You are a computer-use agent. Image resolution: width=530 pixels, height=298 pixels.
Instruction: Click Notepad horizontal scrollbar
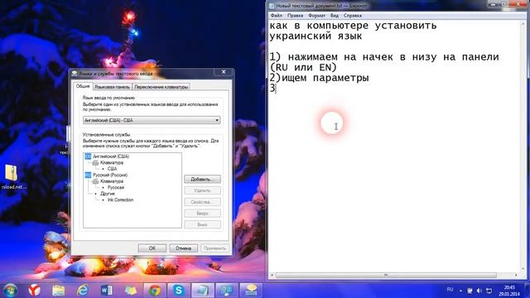point(386,276)
